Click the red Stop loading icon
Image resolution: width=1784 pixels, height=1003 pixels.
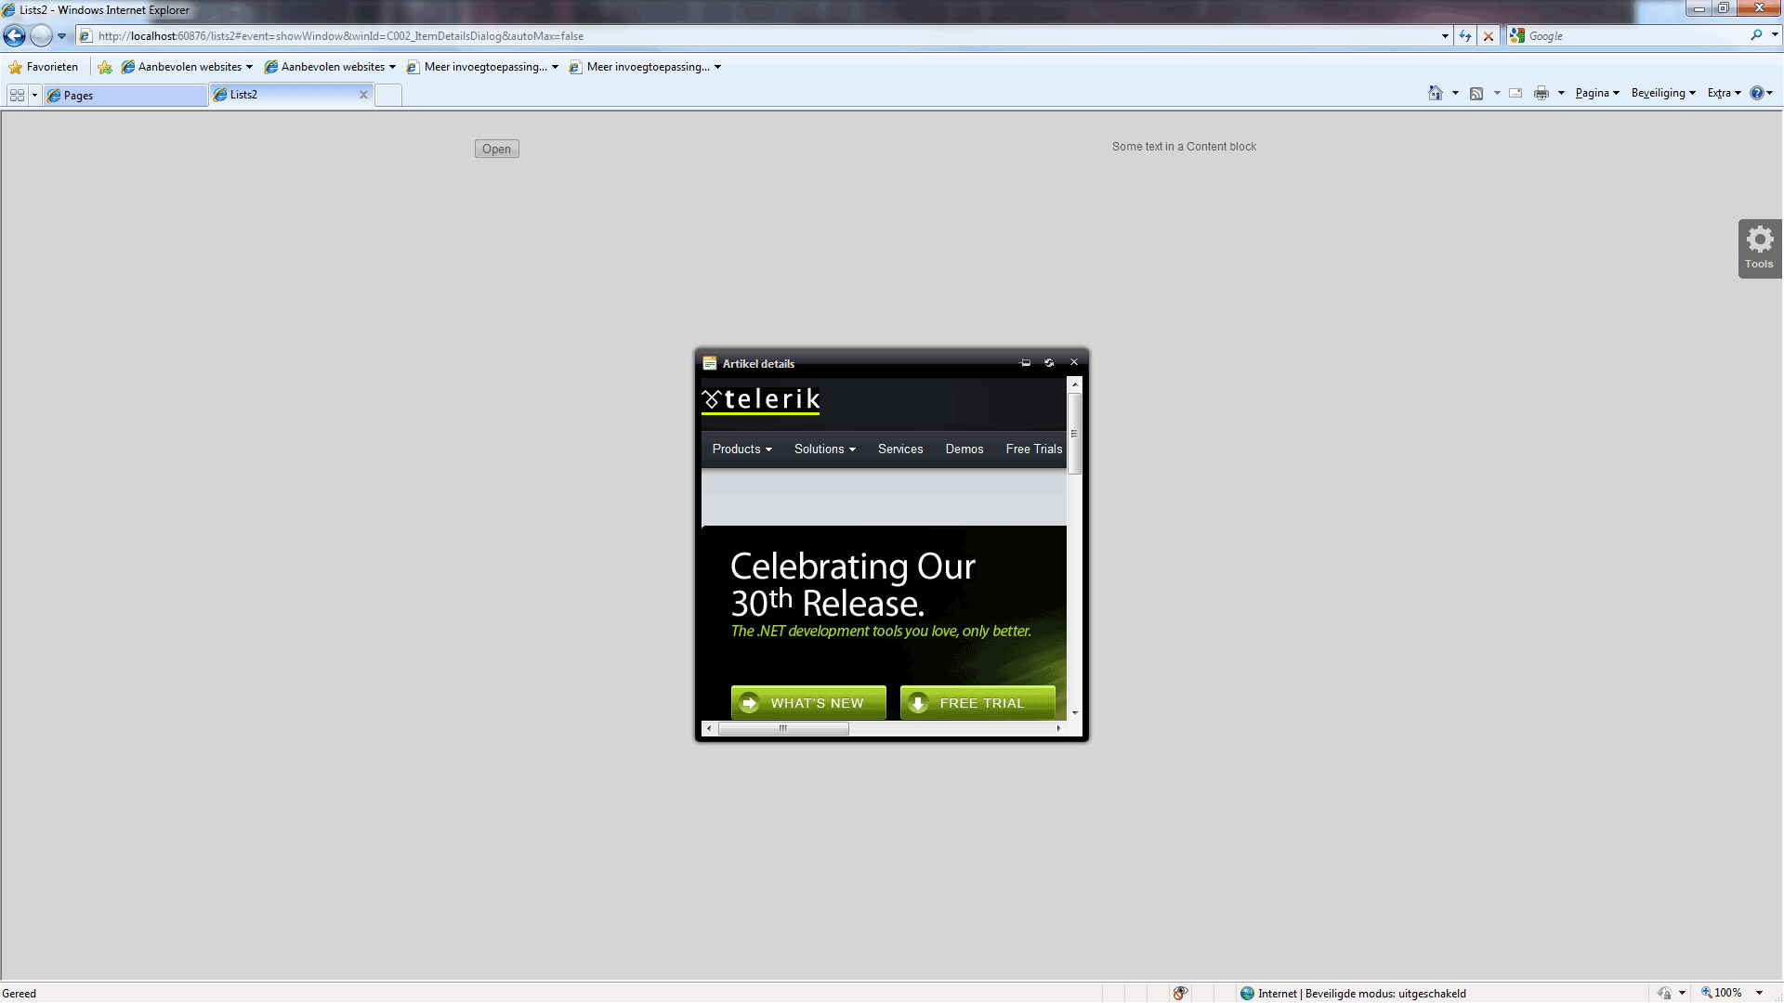pos(1489,36)
